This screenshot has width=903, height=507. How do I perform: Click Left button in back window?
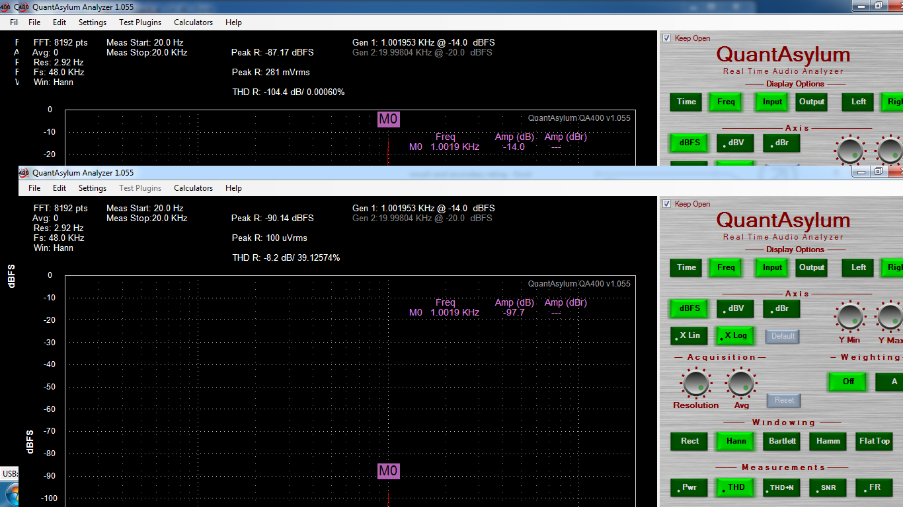858,102
